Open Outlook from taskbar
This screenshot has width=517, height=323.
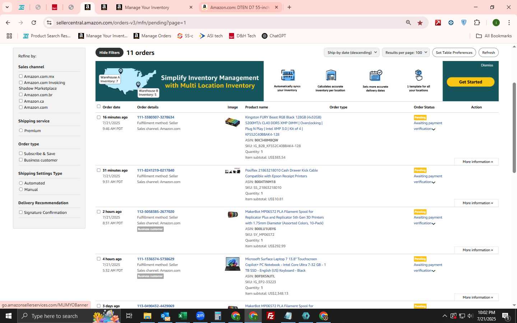coord(165,316)
